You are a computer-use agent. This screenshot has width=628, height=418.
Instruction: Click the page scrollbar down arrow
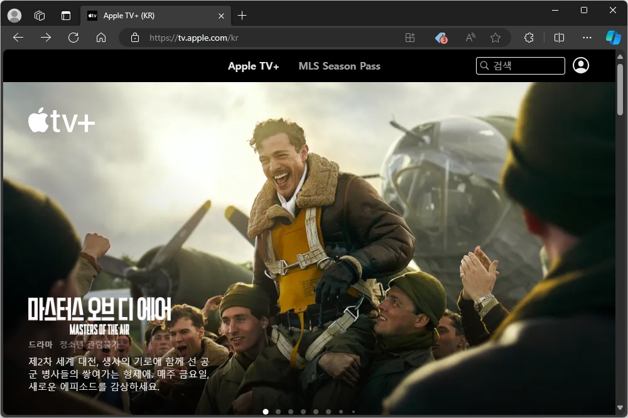620,408
